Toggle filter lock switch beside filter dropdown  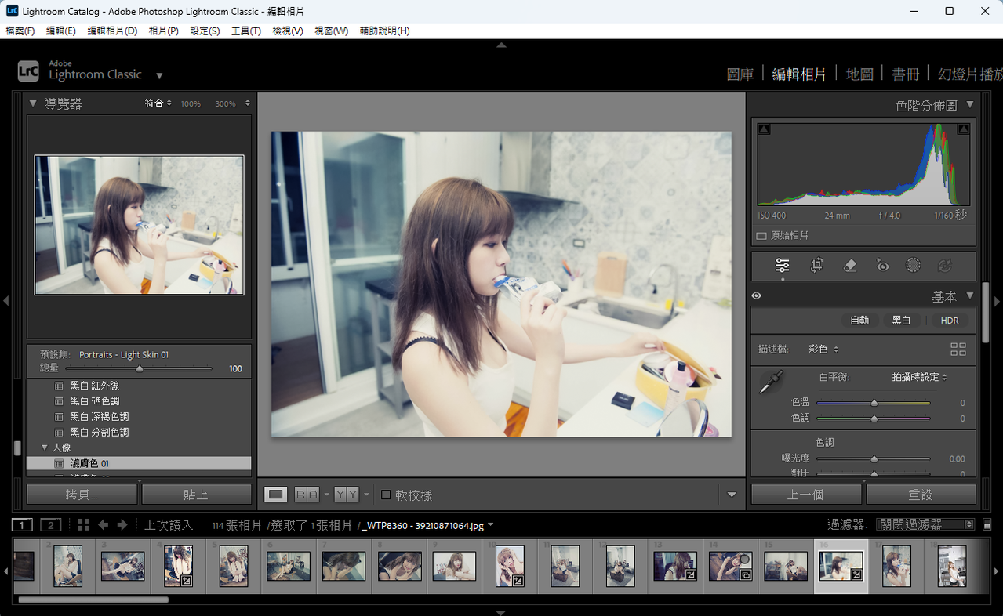987,525
